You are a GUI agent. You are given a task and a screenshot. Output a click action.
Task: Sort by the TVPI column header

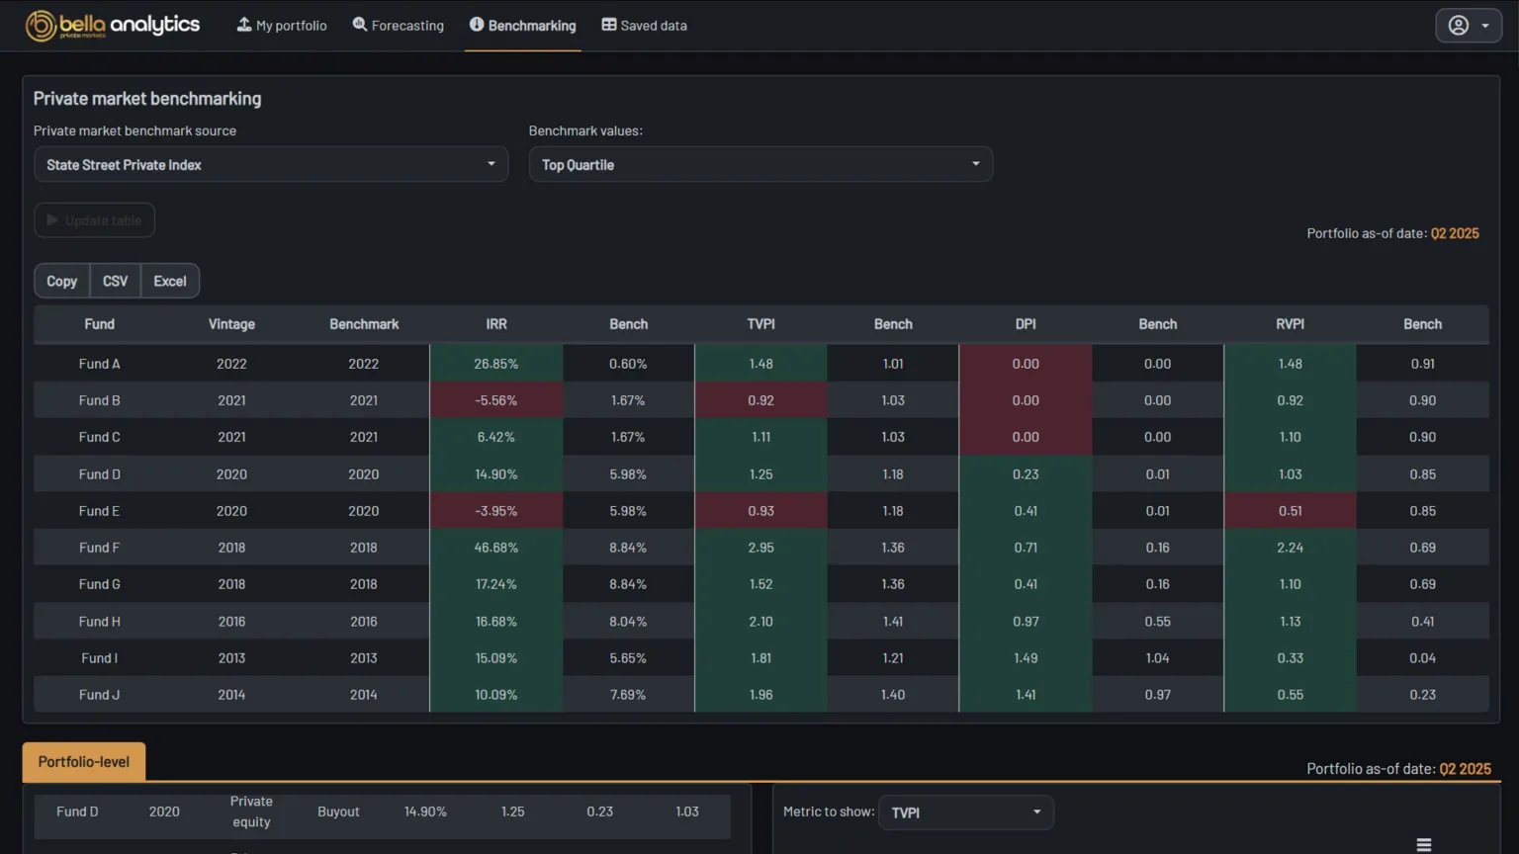760,324
